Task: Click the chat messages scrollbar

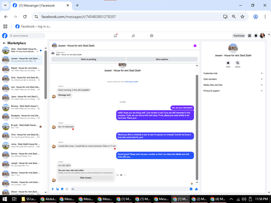Action: coord(197,127)
